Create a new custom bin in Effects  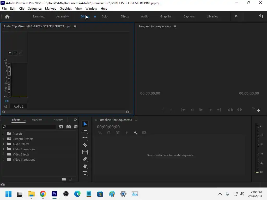click(64, 179)
